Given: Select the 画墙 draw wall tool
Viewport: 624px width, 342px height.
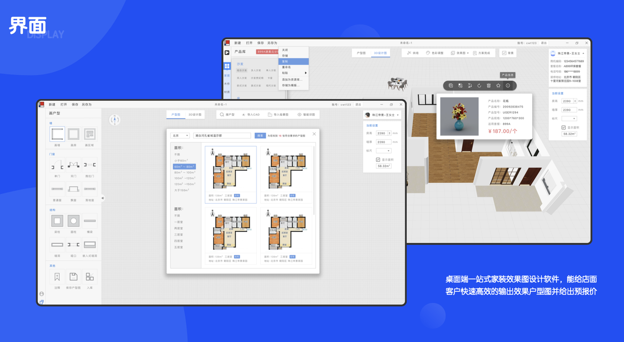Looking at the screenshot, I should pyautogui.click(x=57, y=134).
